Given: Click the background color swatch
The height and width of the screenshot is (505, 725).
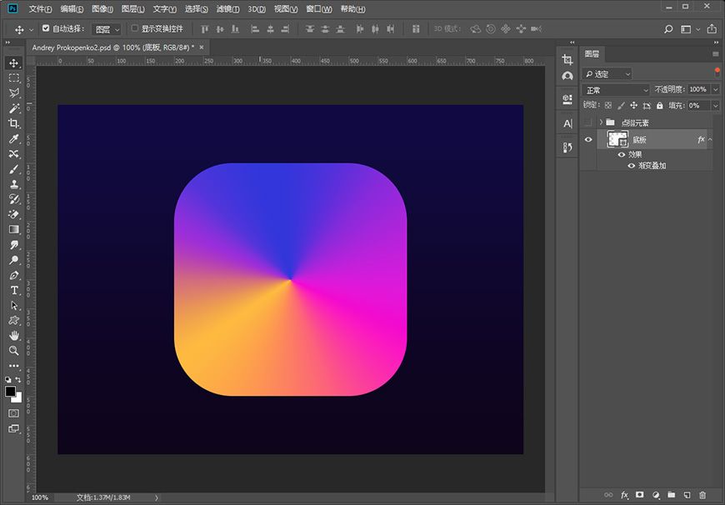Looking at the screenshot, I should 18,398.
